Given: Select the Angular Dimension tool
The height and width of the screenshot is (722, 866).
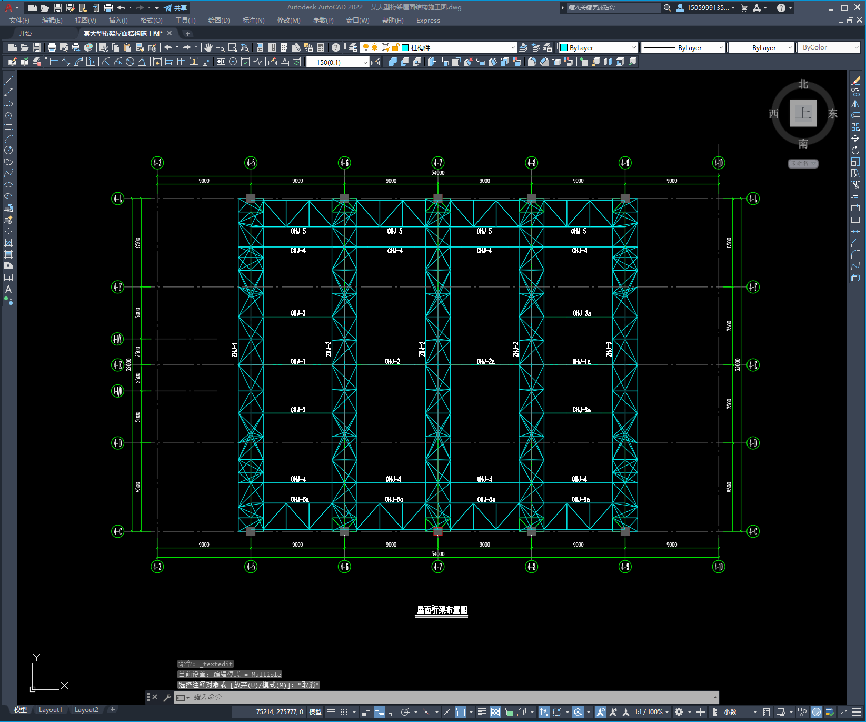Looking at the screenshot, I should tap(142, 62).
